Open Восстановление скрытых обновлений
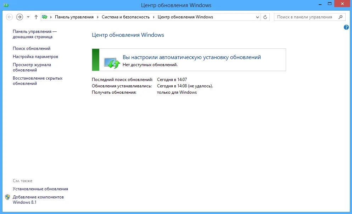 tap(38, 81)
